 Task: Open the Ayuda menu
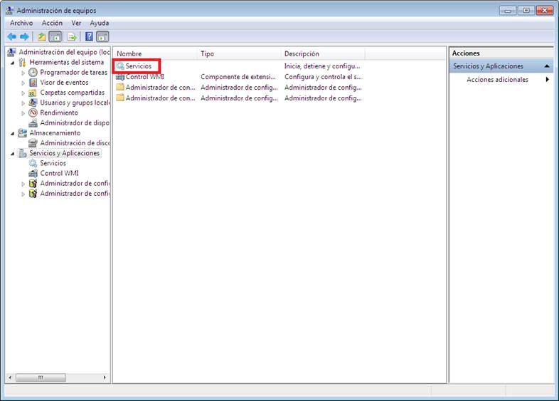100,23
